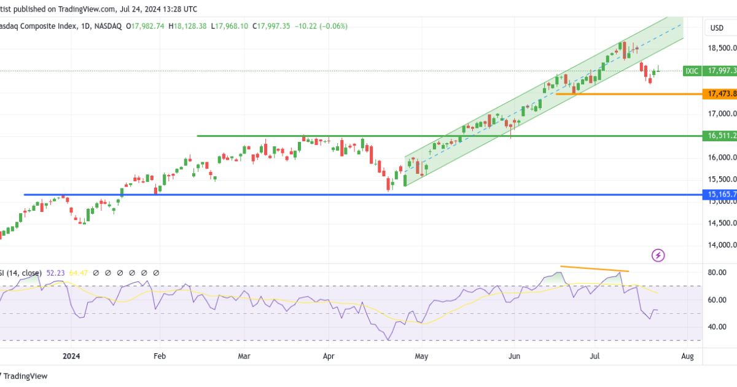
Task: Select the 2024 label on the time axis
Action: [72, 356]
